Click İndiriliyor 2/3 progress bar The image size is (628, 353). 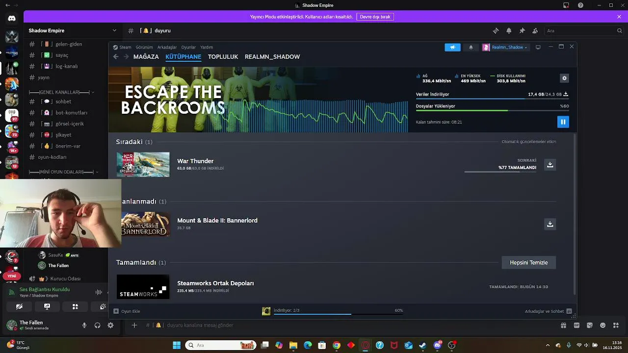click(x=338, y=314)
